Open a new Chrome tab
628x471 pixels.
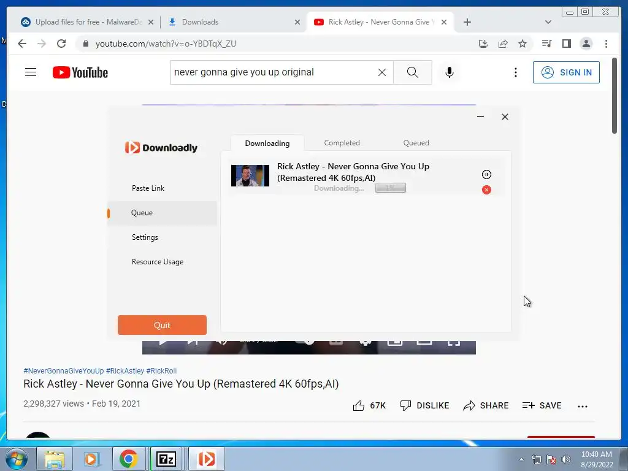pyautogui.click(x=467, y=22)
